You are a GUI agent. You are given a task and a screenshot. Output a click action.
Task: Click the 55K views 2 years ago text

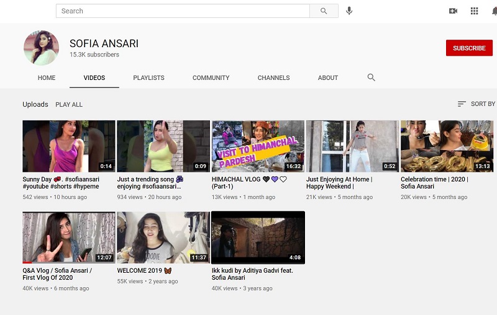pyautogui.click(x=147, y=281)
